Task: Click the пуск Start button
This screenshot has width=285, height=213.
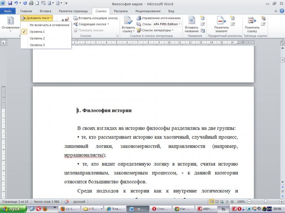Action: click(13, 209)
